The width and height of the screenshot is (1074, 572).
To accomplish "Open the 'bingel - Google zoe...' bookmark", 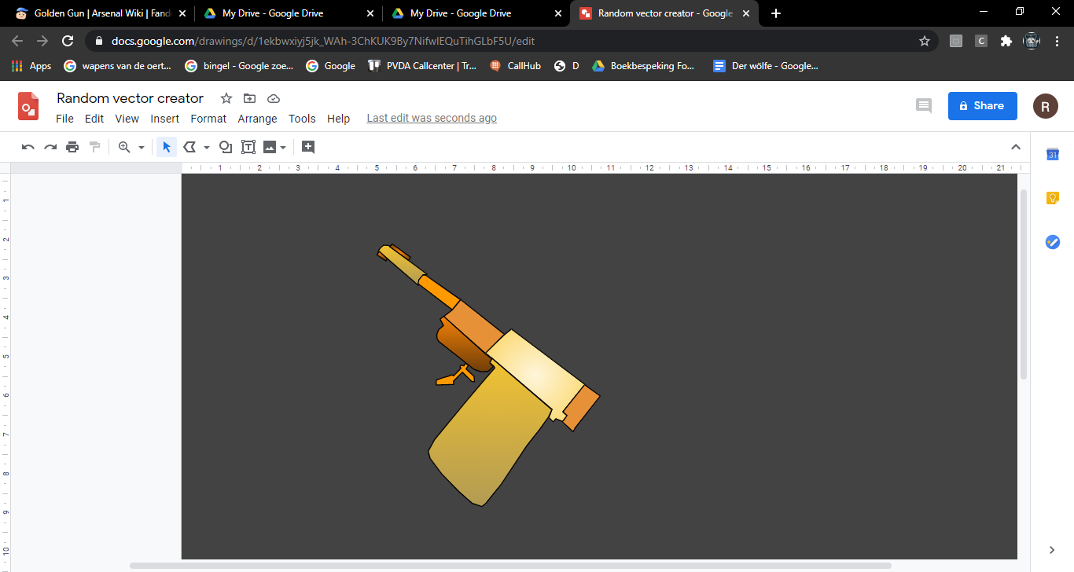I will (239, 66).
